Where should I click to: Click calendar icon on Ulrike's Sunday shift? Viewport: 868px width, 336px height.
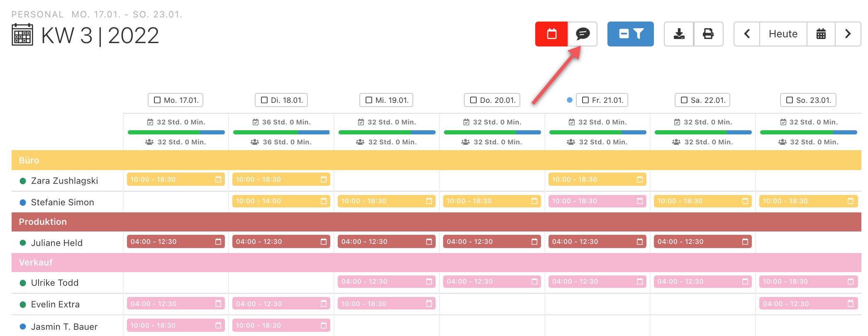click(851, 281)
